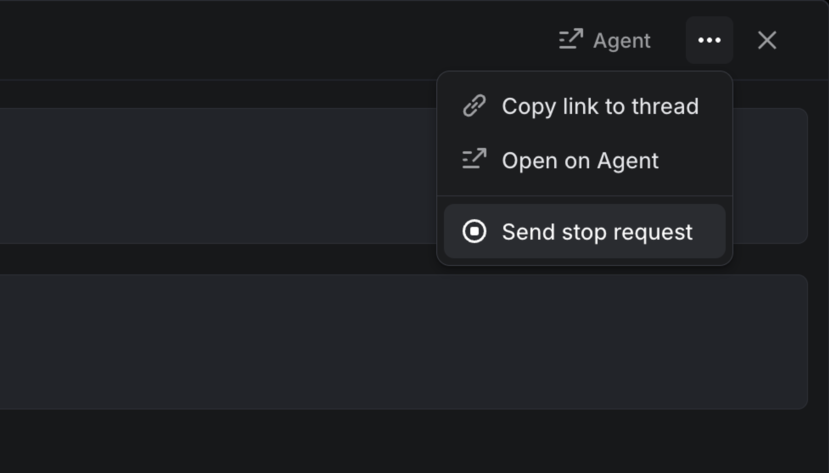Click the Agent label in the header

621,41
